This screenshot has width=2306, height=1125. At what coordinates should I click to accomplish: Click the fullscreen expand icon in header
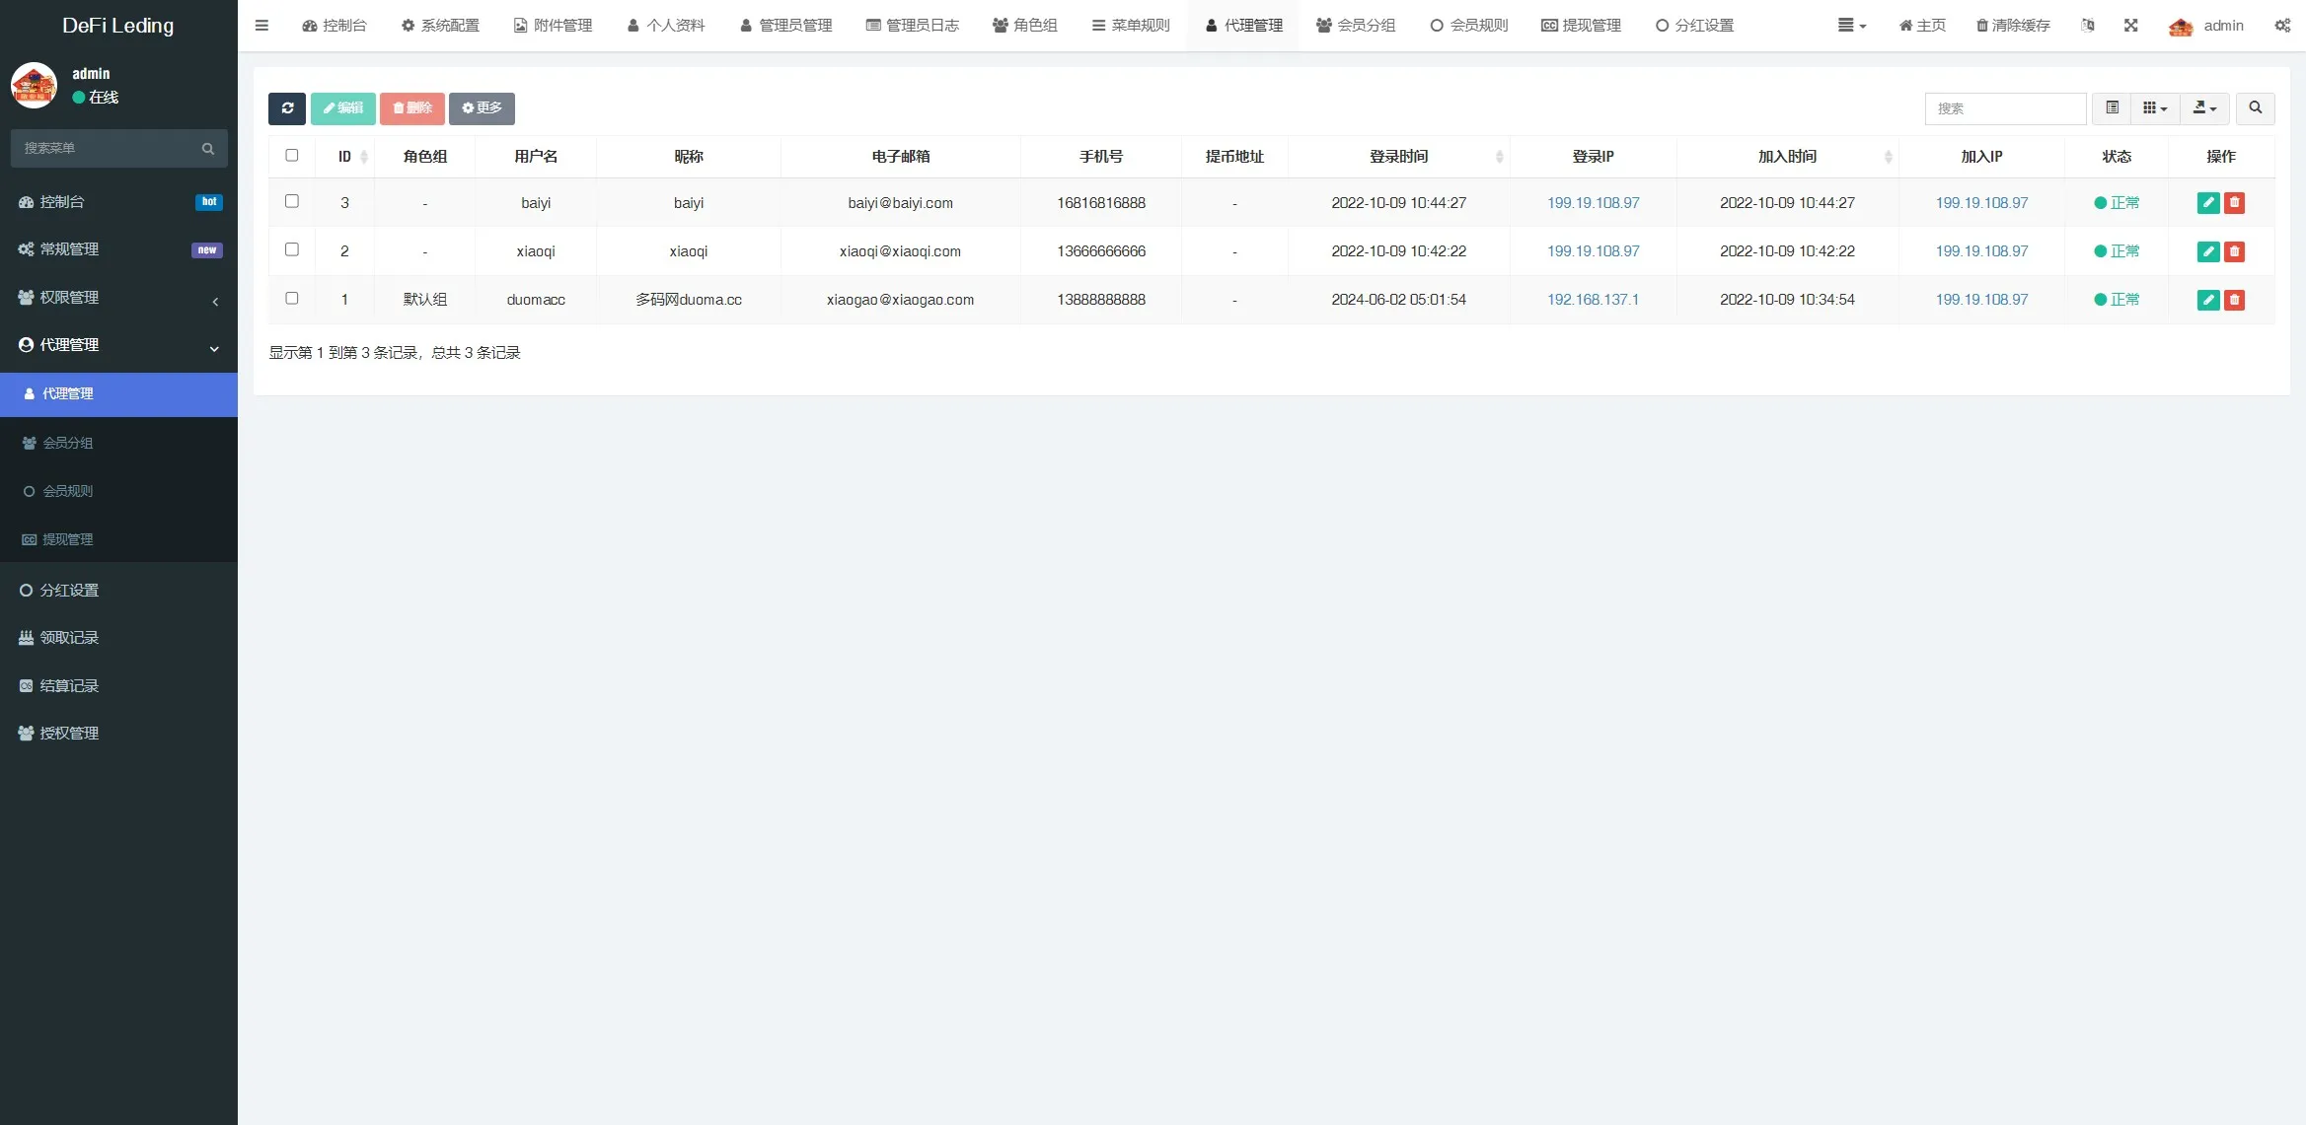(x=2131, y=26)
